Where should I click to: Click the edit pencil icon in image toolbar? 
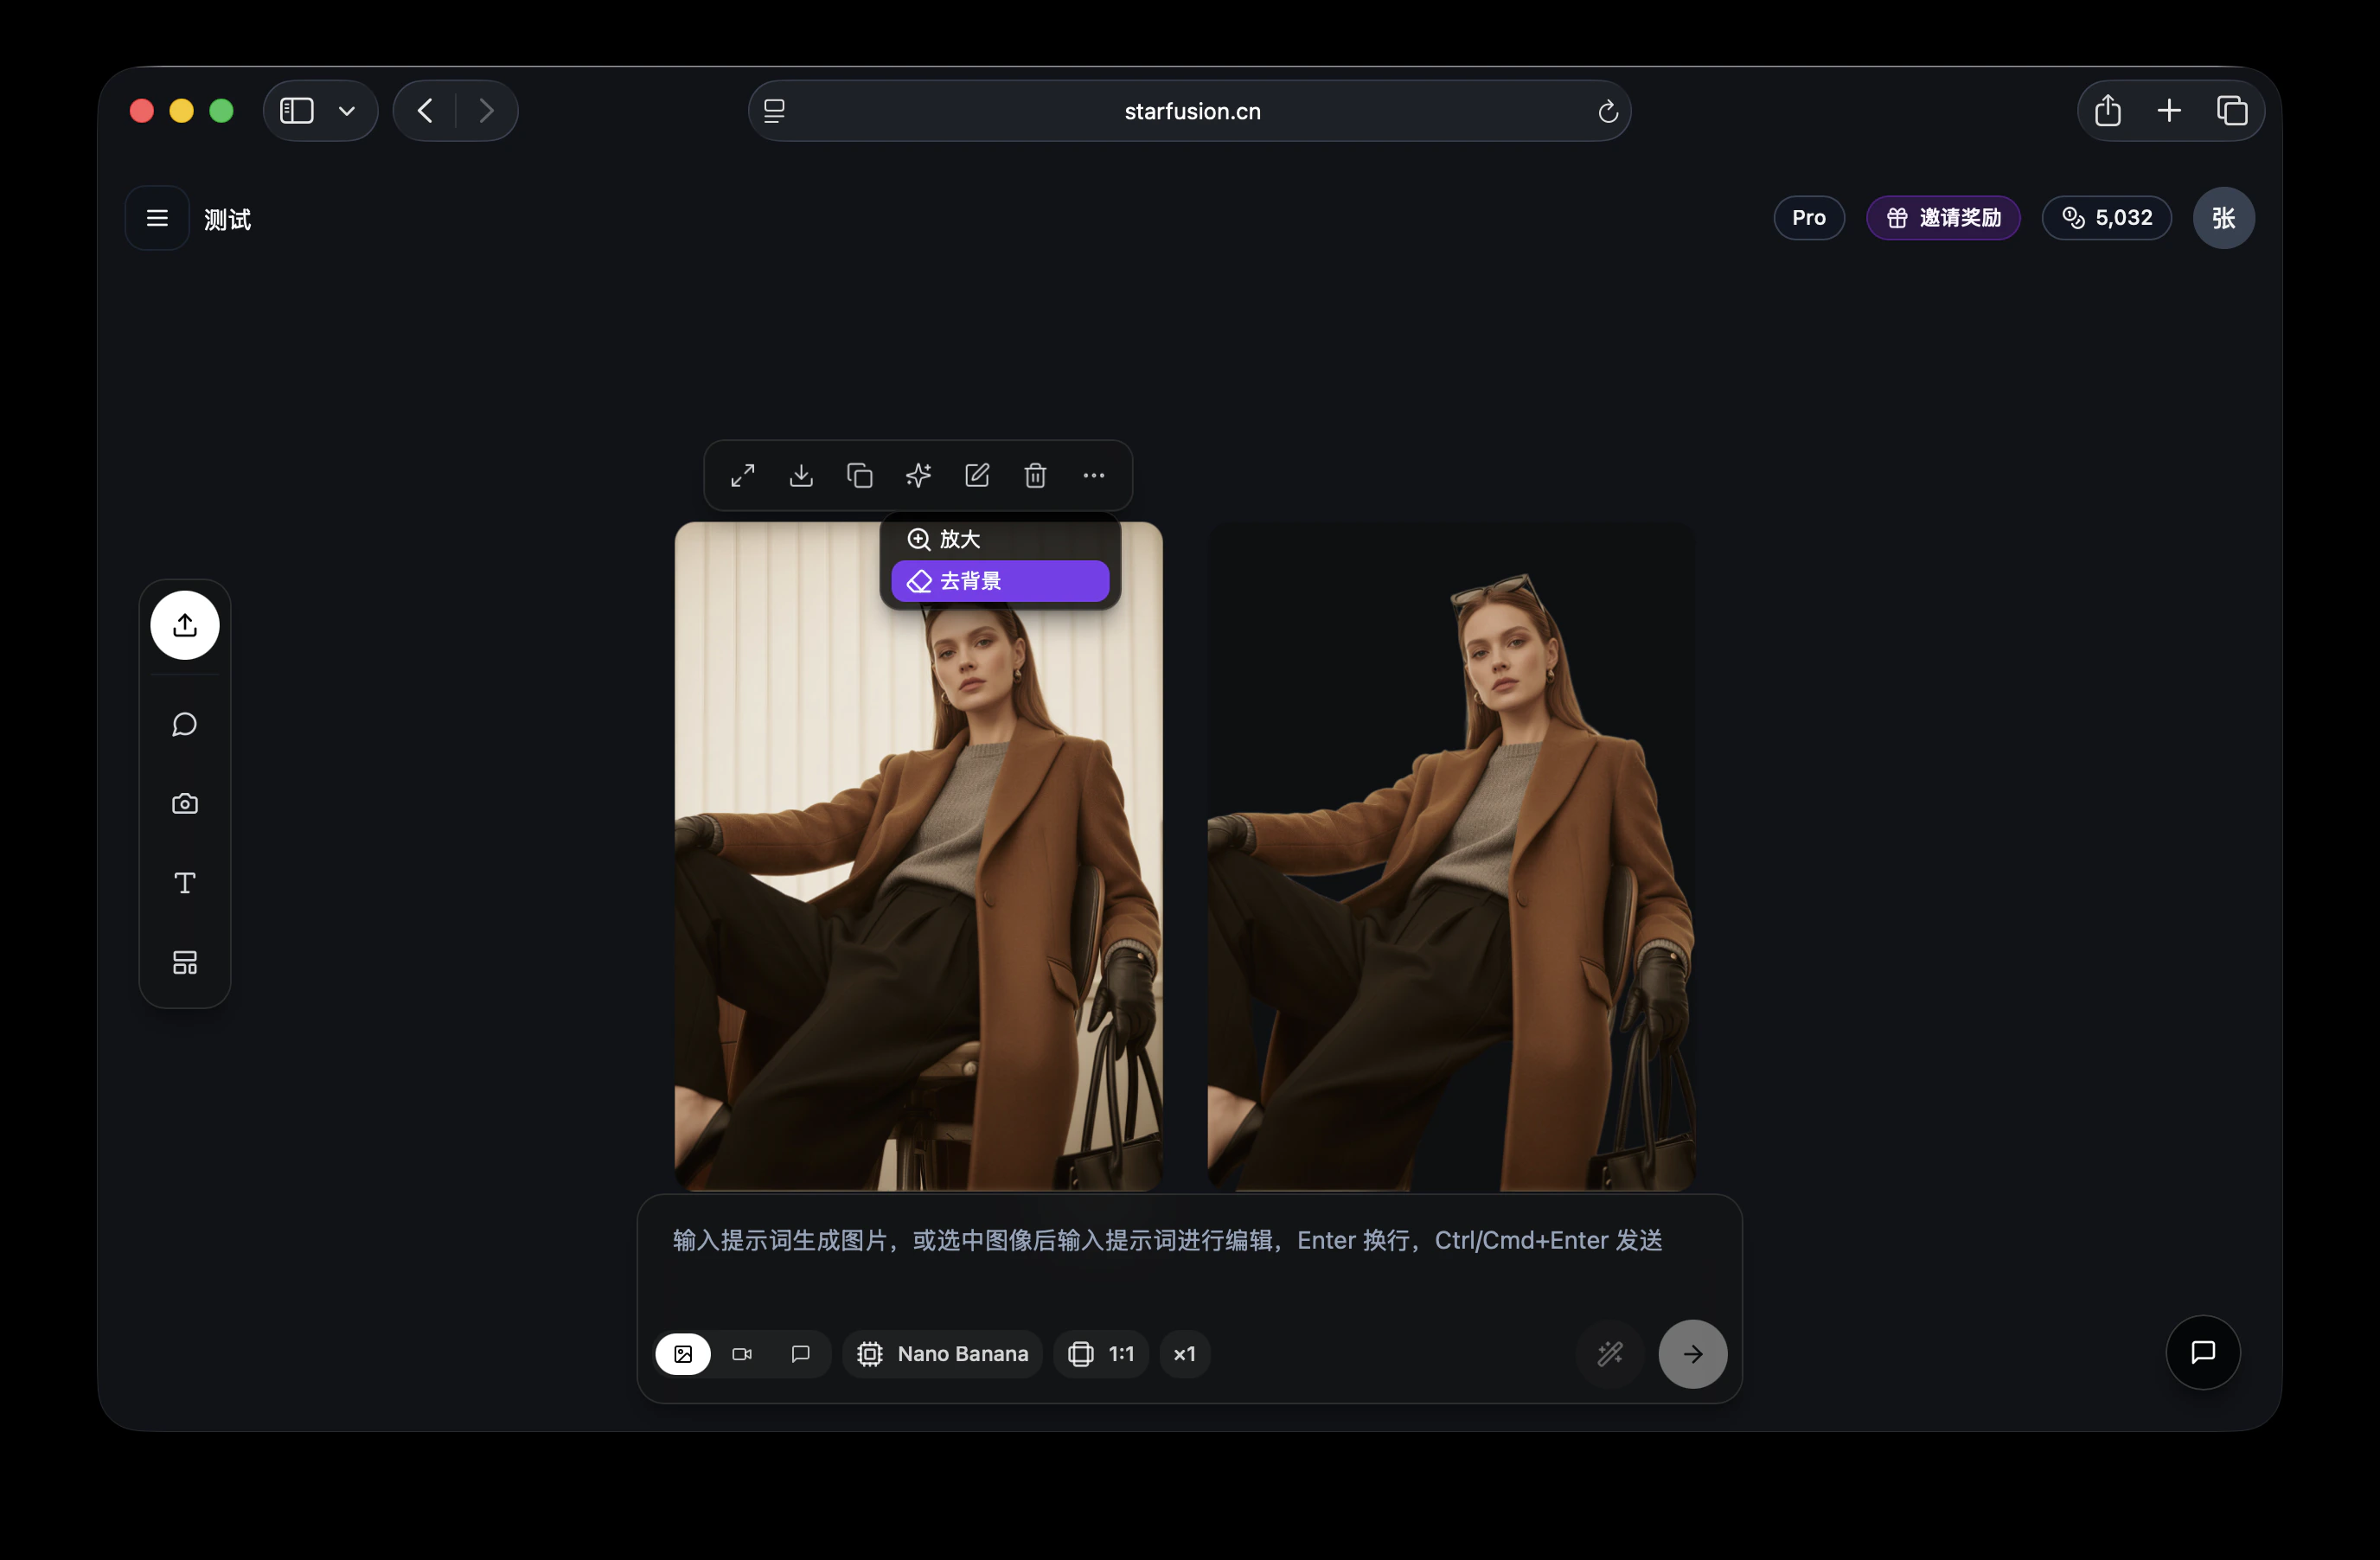tap(977, 475)
